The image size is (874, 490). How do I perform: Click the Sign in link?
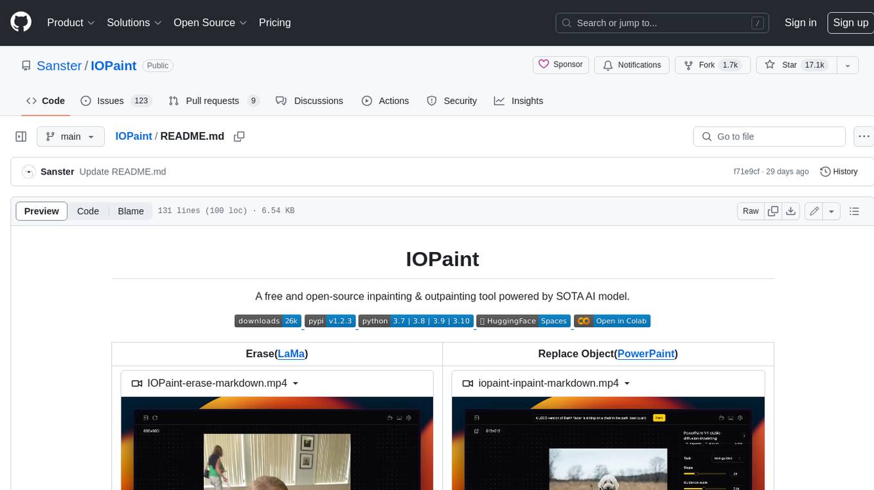point(800,22)
